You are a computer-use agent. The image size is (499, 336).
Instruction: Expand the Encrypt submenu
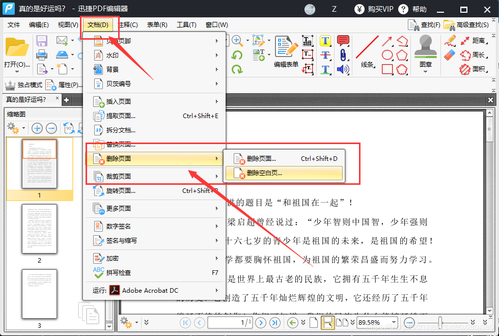click(154, 259)
